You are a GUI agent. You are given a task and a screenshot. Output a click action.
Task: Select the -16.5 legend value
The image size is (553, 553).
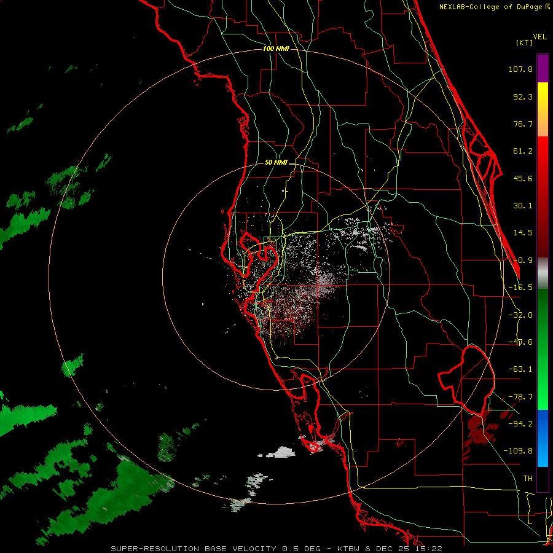tap(520, 288)
